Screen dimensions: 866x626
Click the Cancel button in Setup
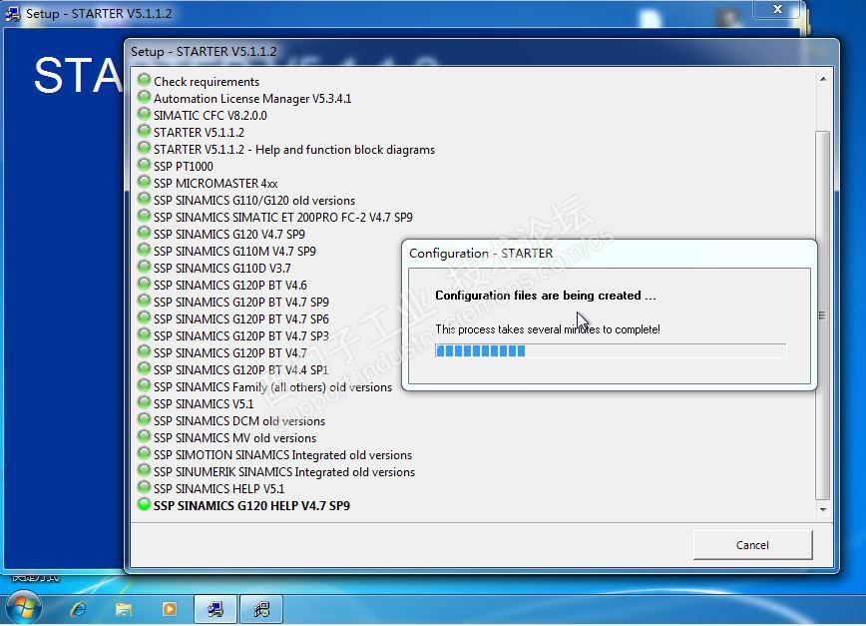[752, 545]
